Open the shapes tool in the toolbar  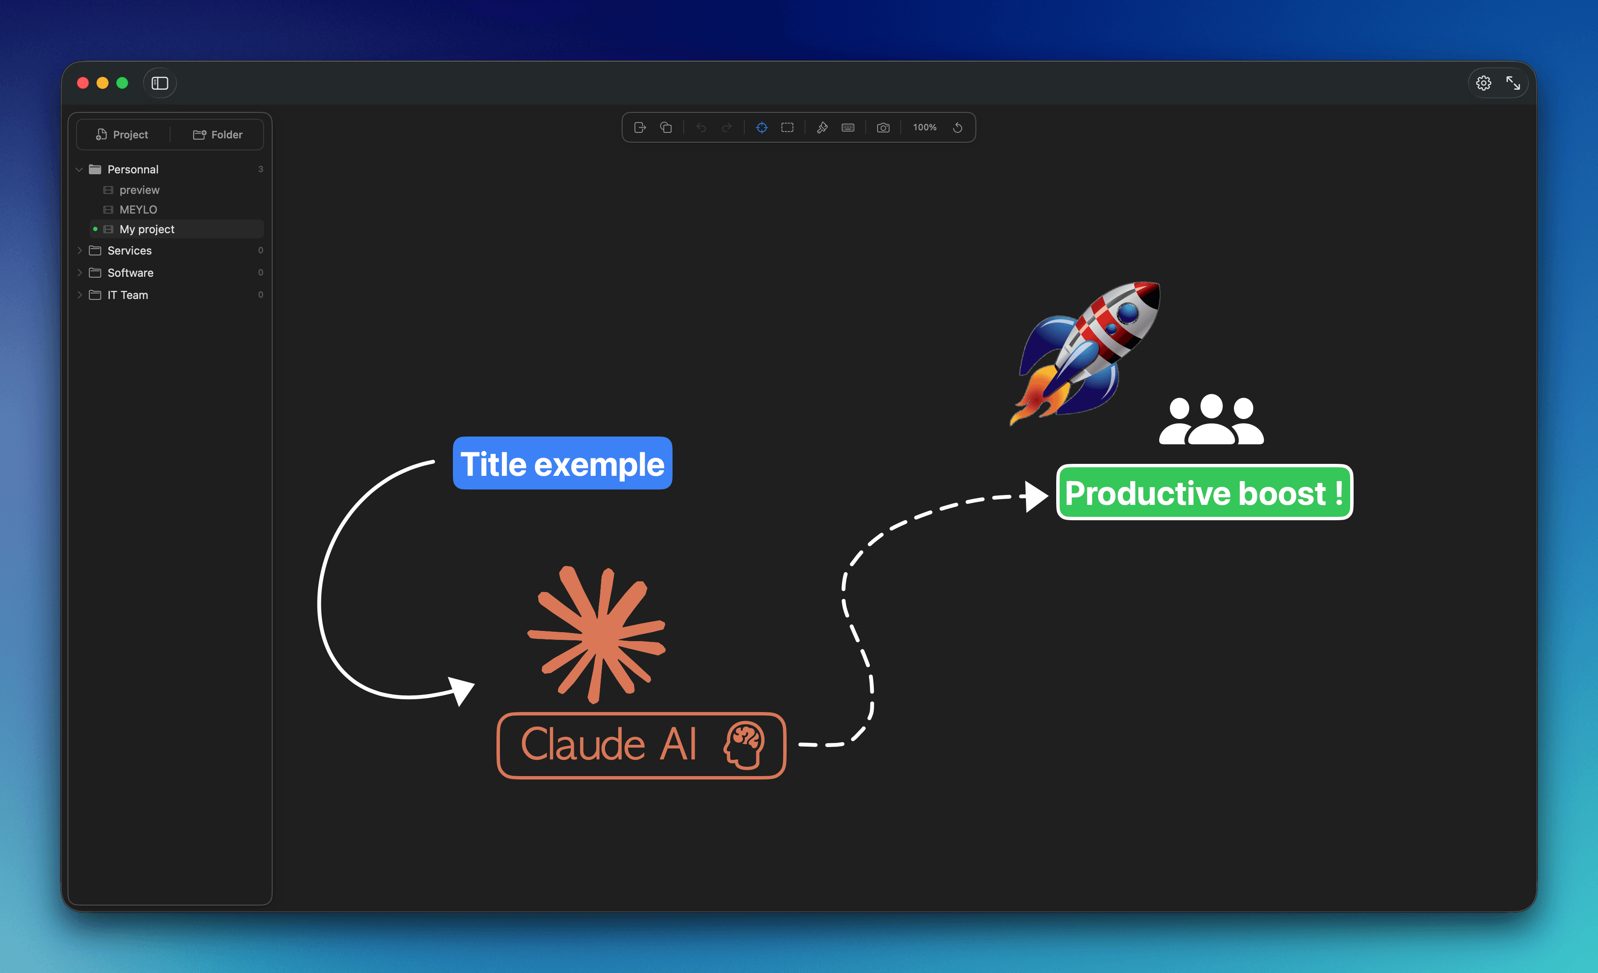click(666, 128)
